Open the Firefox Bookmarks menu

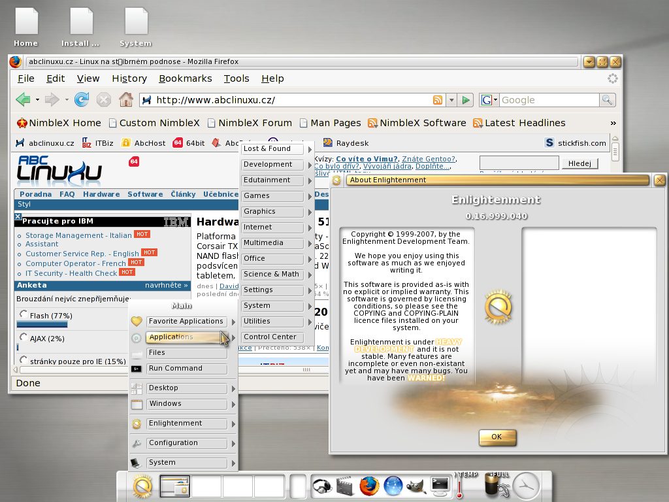tap(185, 78)
